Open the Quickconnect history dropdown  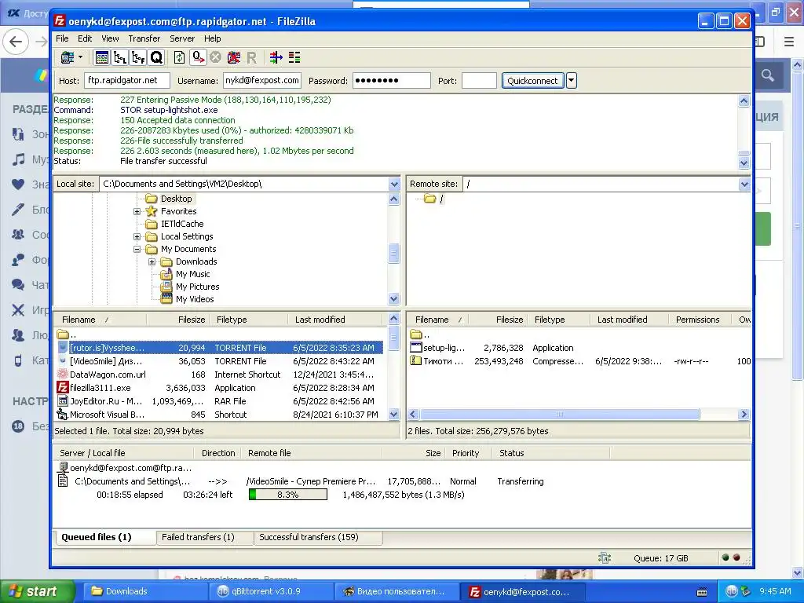click(x=572, y=81)
